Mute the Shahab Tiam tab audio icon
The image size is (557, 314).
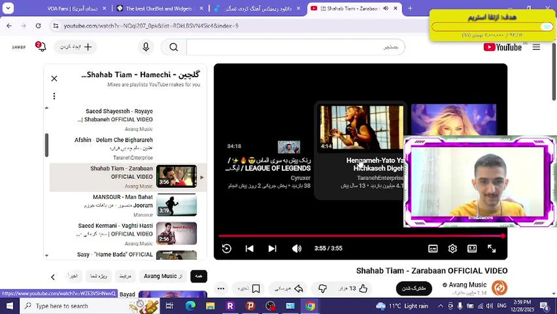pyautogui.click(x=386, y=8)
